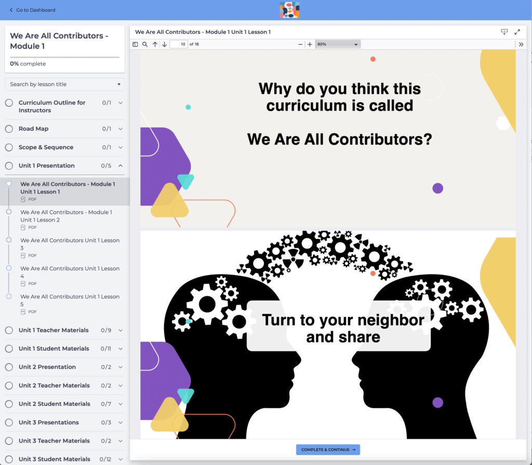Click the Complete & Continue button
The width and height of the screenshot is (532, 465).
(x=328, y=450)
